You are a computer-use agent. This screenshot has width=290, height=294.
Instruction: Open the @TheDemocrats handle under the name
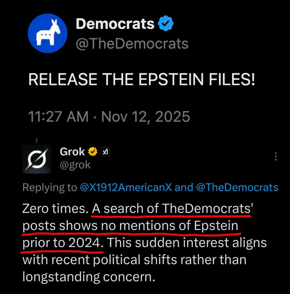(132, 44)
